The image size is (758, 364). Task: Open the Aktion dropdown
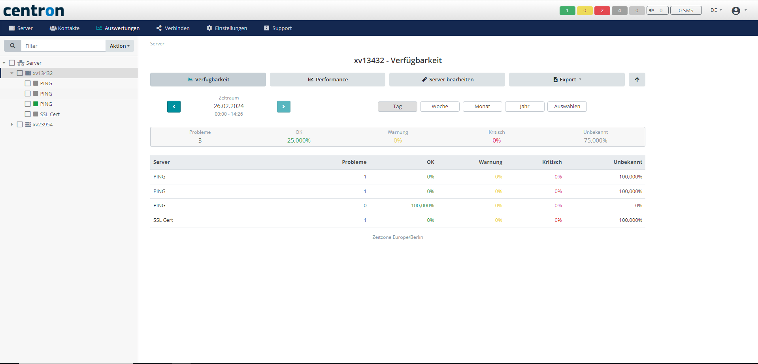[x=119, y=45]
